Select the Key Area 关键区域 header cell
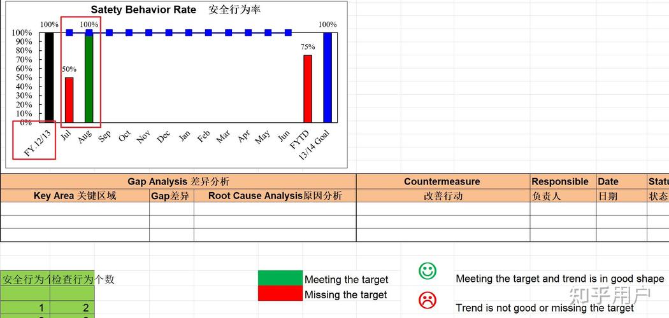 [75, 195]
